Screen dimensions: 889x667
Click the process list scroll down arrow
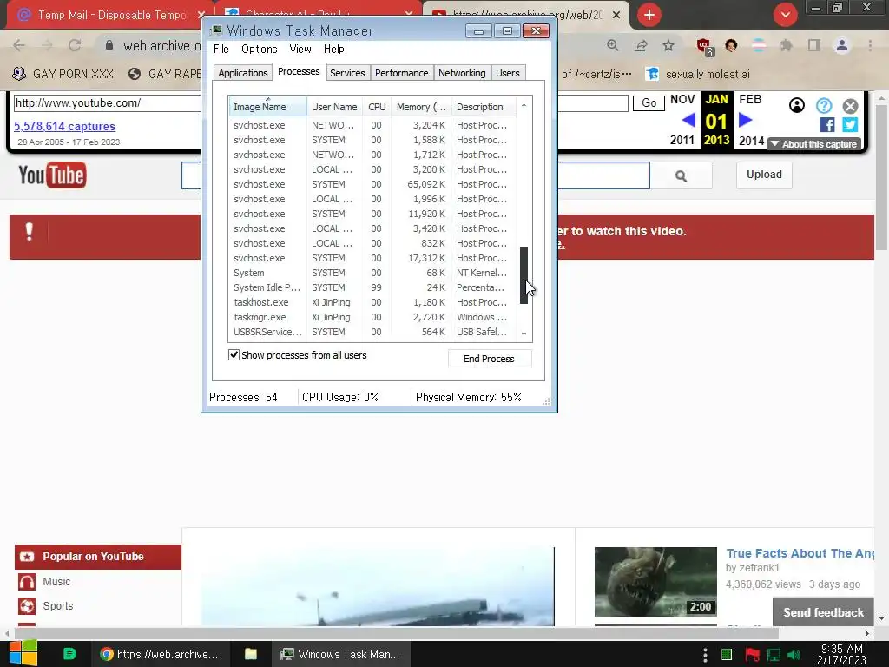point(524,334)
